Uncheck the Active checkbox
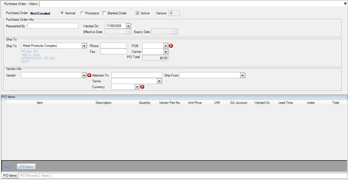Screen dimensions: 348x180 tap(137, 13)
